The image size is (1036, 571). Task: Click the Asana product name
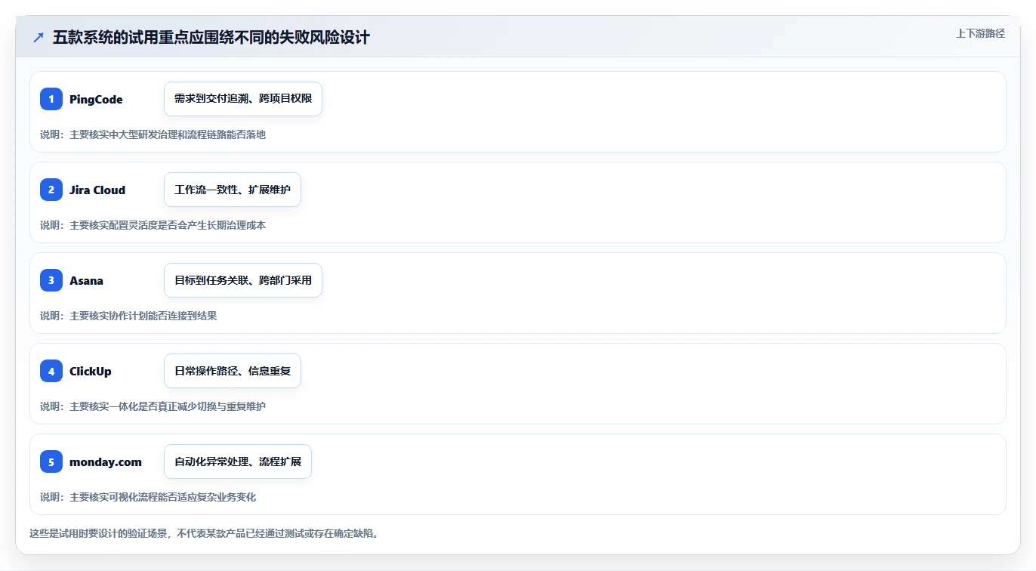coord(86,280)
